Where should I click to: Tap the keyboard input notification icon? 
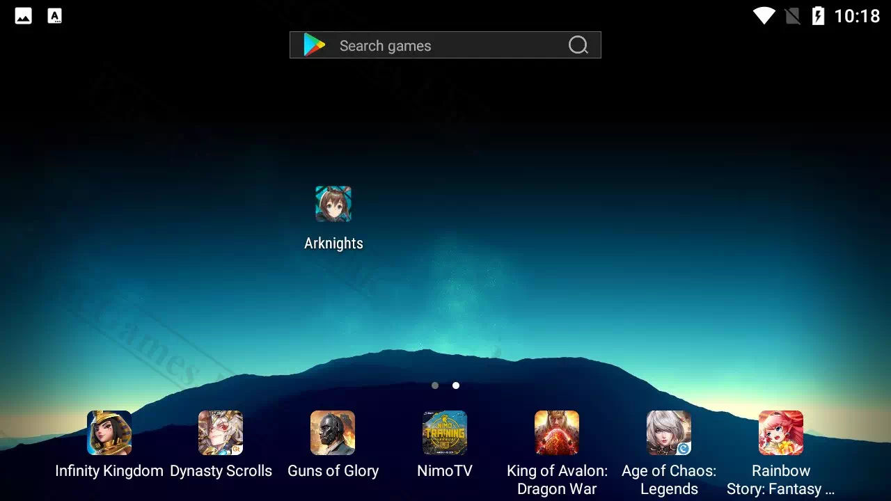click(55, 16)
